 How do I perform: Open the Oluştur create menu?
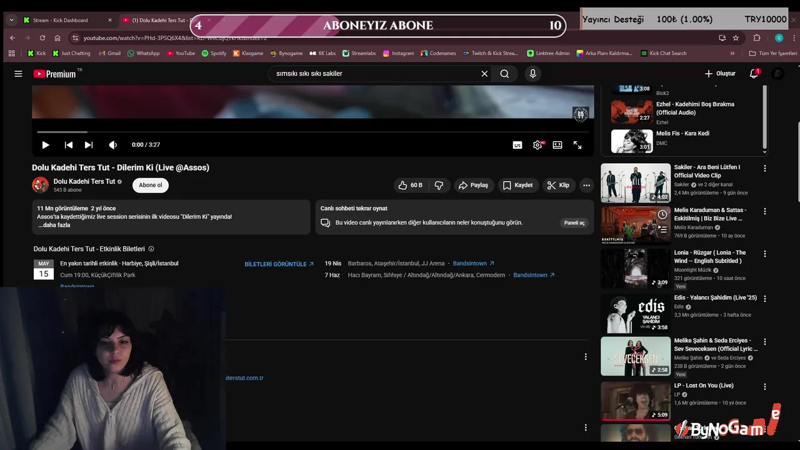(x=720, y=74)
